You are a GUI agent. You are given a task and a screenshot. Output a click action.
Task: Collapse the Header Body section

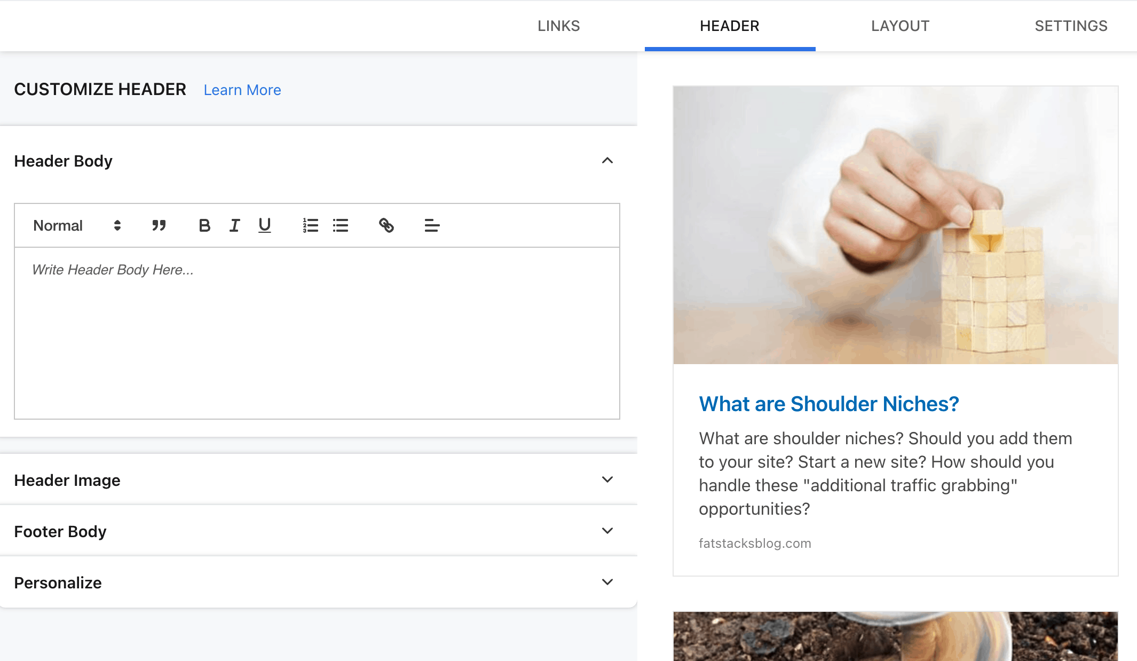[x=607, y=161]
